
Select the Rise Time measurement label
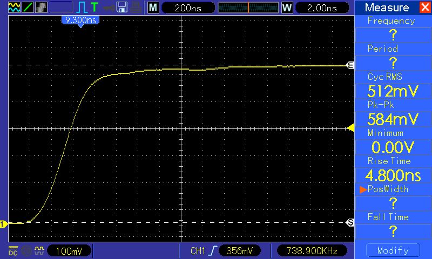pyautogui.click(x=389, y=161)
